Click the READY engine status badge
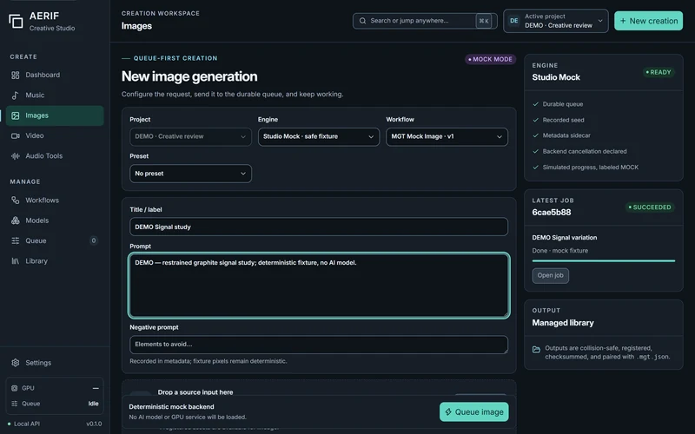 pos(659,72)
